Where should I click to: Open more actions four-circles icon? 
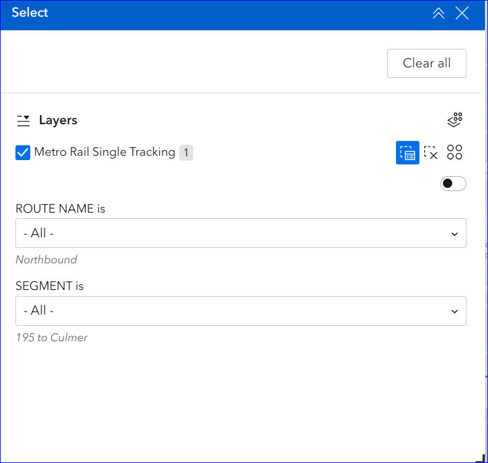[455, 152]
